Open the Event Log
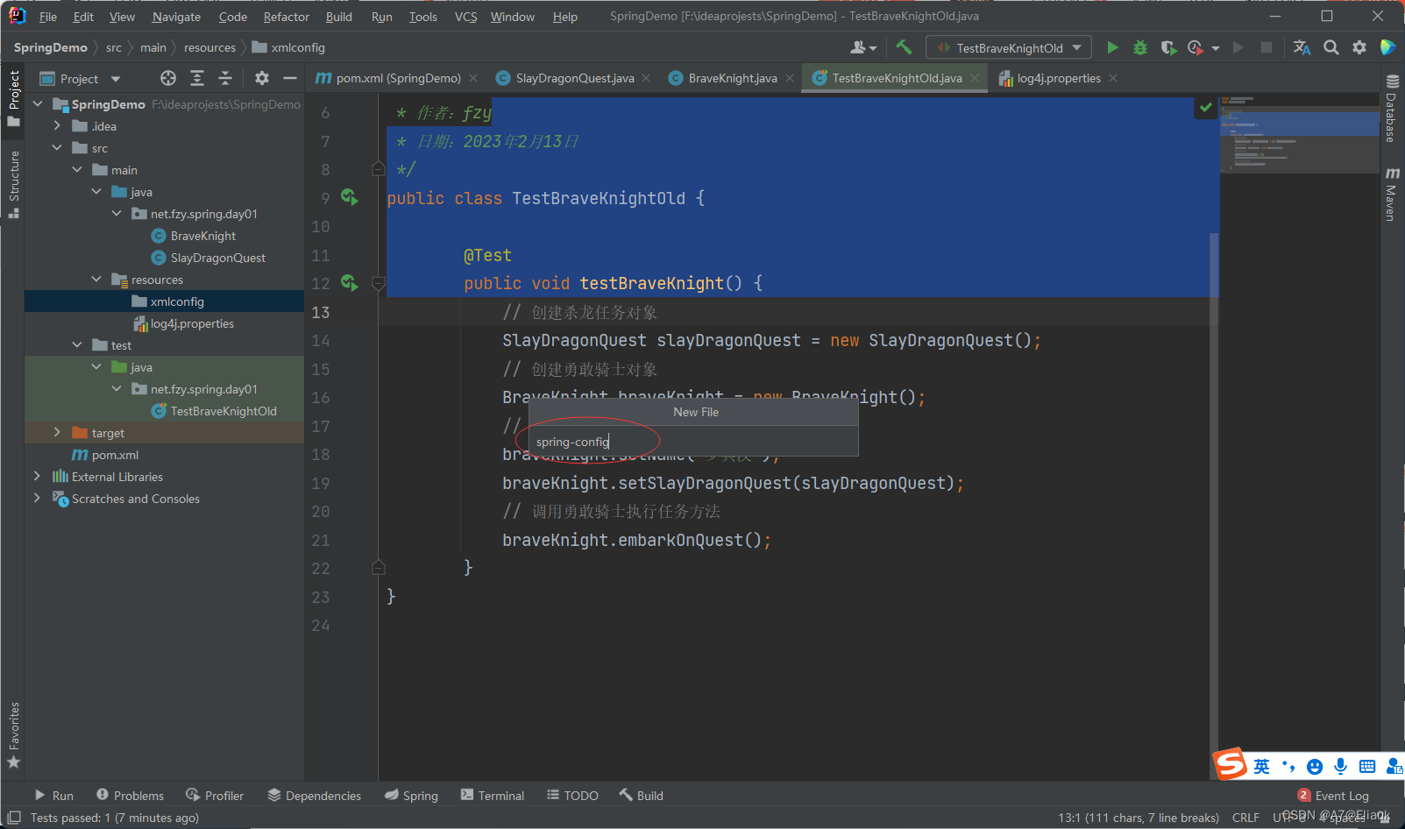Image resolution: width=1405 pixels, height=829 pixels. [1333, 795]
